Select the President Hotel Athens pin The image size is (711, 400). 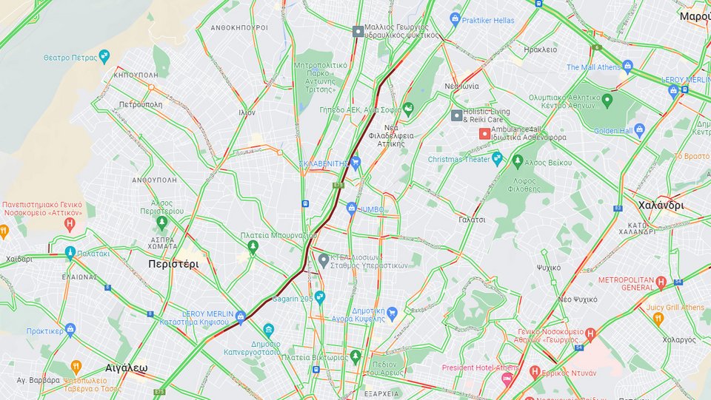507,379
